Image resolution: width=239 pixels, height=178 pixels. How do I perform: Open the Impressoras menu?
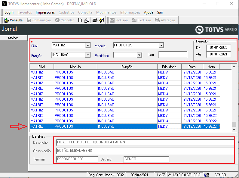(x=45, y=12)
